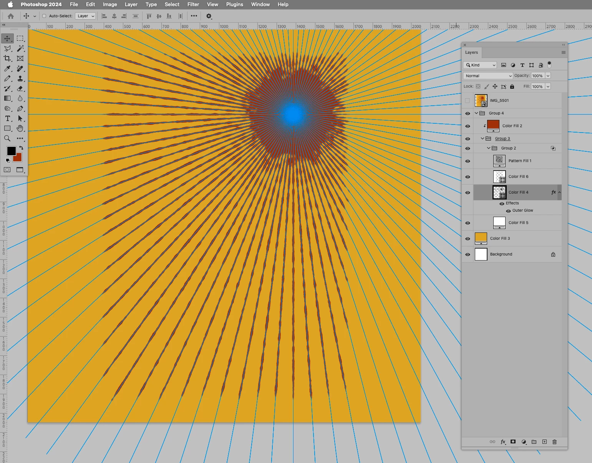Select the Eraser tool
592x463 pixels.
click(x=20, y=88)
